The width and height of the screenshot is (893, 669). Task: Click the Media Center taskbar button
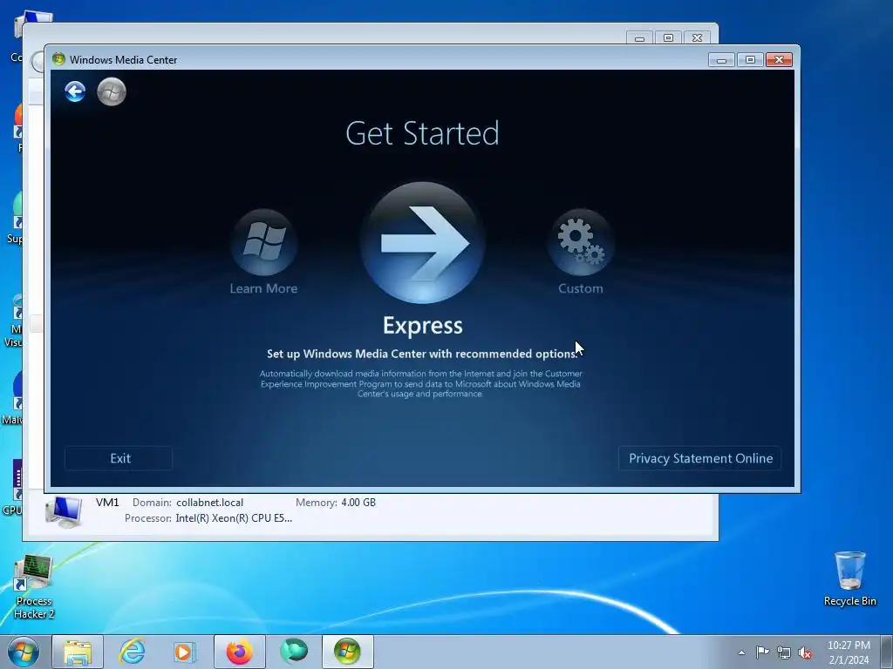click(x=347, y=652)
